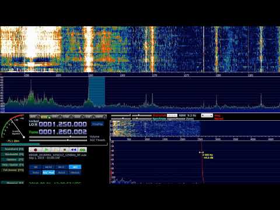Screen dimensions: 280x210
Task: Change the AGC Med setting
Action: (48, 173)
